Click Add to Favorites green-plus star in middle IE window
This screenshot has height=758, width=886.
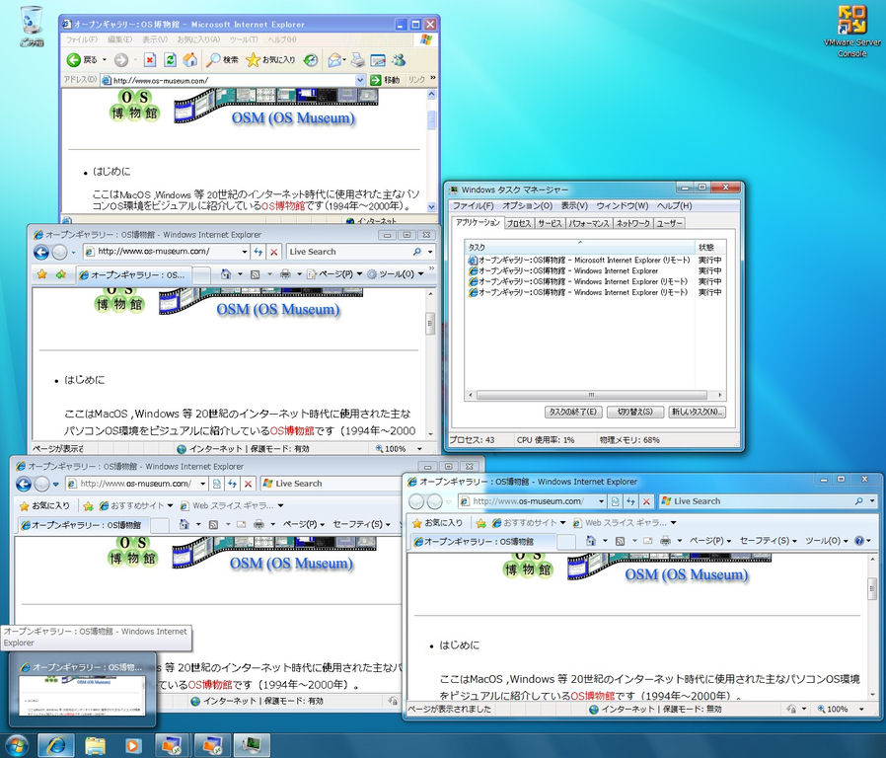[60, 274]
